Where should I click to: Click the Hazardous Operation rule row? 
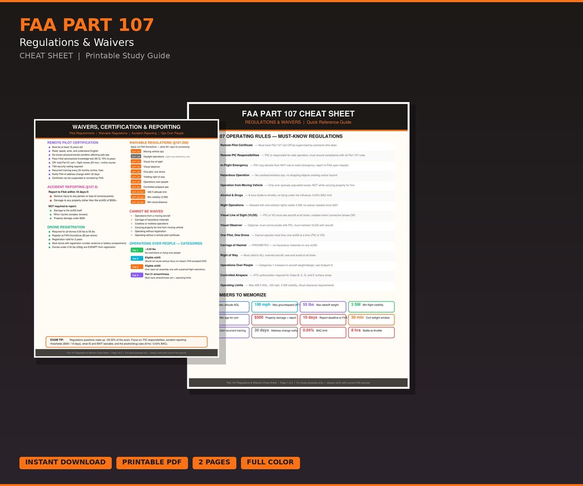(307, 175)
